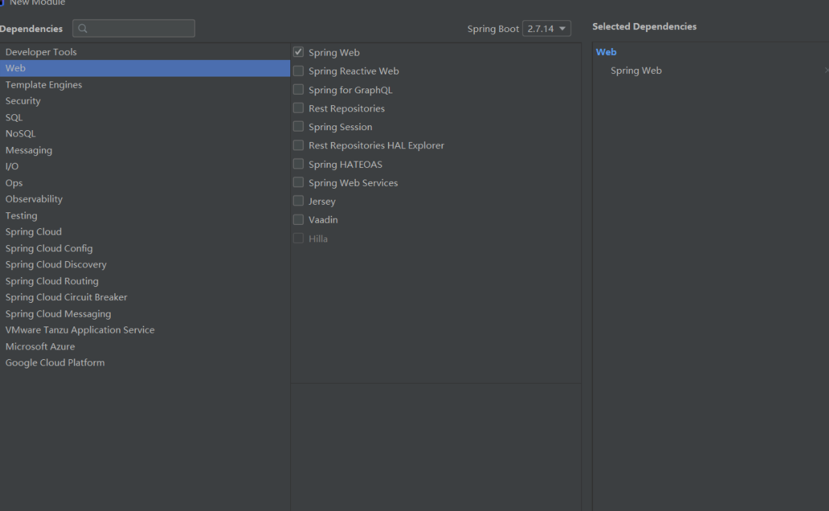Open the Spring Boot version dropdown
Screen dimensions: 829x511
pyautogui.click(x=546, y=29)
